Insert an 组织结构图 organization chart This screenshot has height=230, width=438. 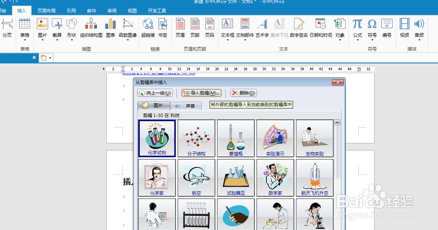(x=91, y=28)
